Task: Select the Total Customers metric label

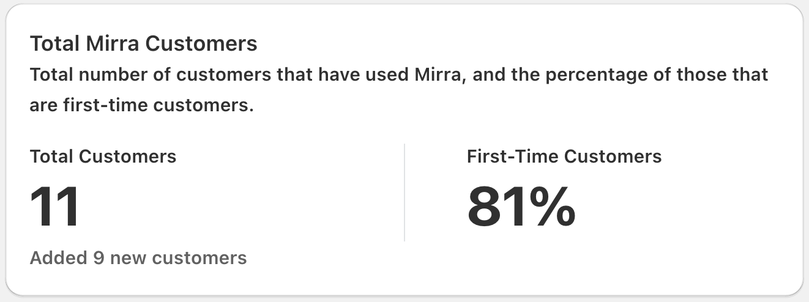Action: (x=103, y=157)
